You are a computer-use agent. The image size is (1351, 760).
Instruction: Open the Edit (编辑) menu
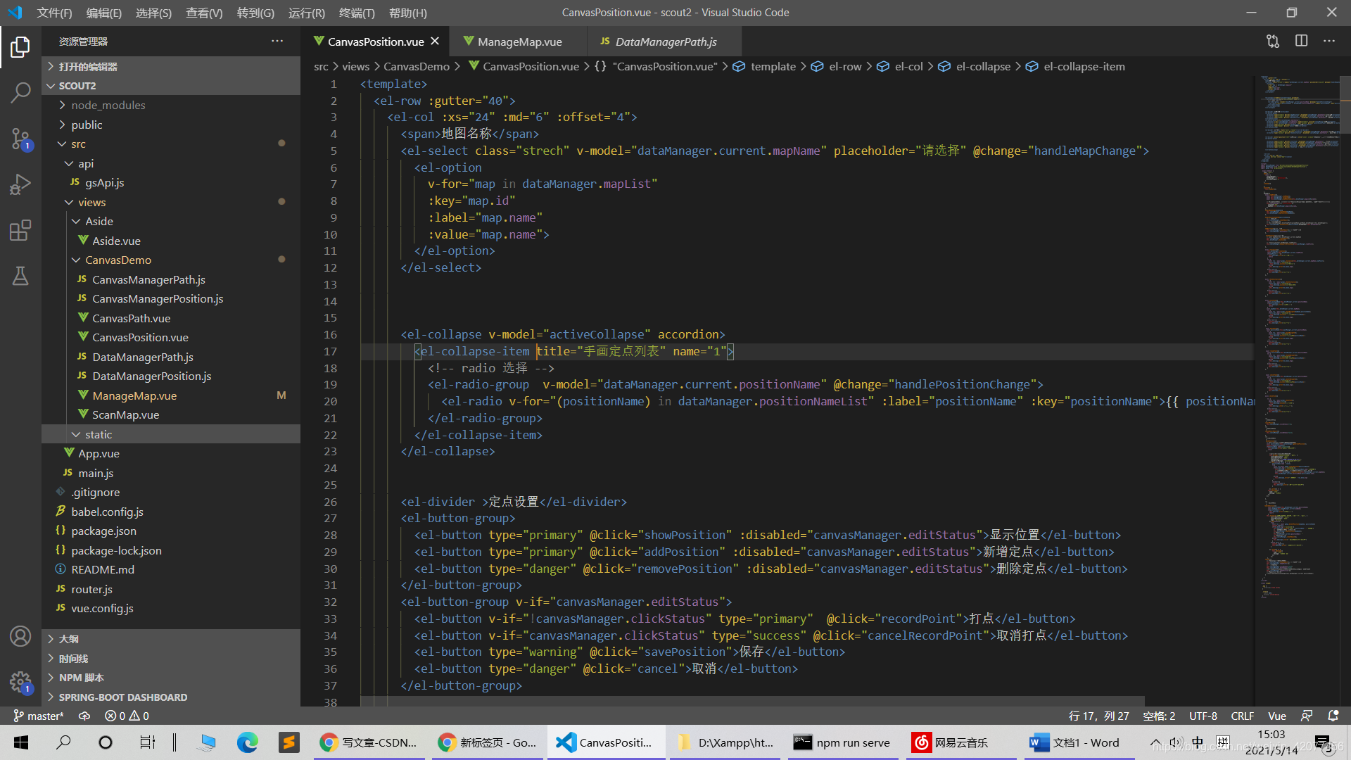point(103,13)
